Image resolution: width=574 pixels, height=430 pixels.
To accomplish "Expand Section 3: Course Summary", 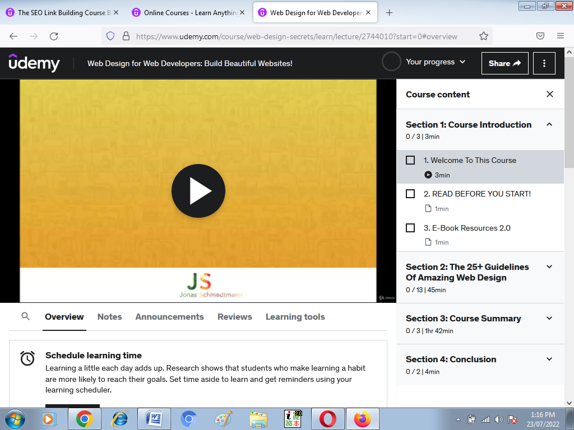I will point(549,319).
